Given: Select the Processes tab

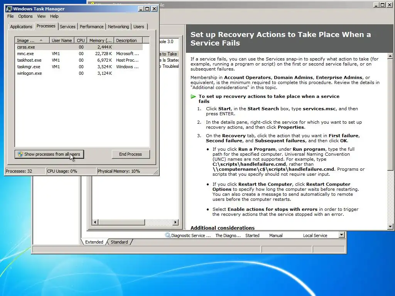Looking at the screenshot, I should click(x=46, y=26).
